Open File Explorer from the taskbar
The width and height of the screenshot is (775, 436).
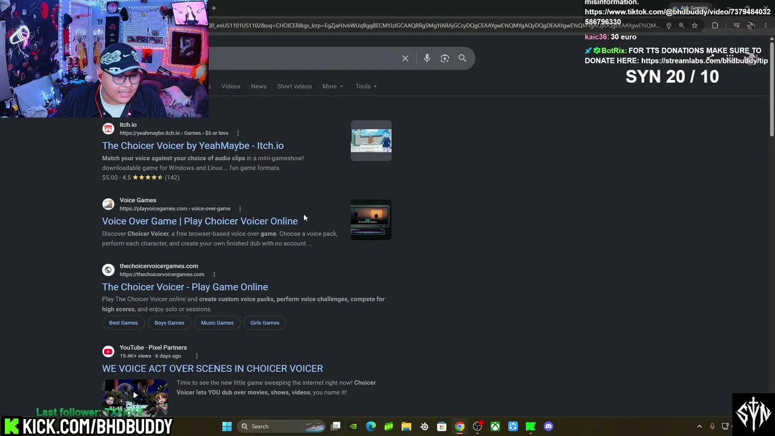(x=406, y=426)
